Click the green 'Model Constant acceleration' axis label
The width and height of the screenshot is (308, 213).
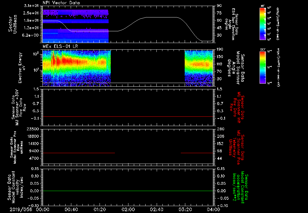click(x=240, y=188)
